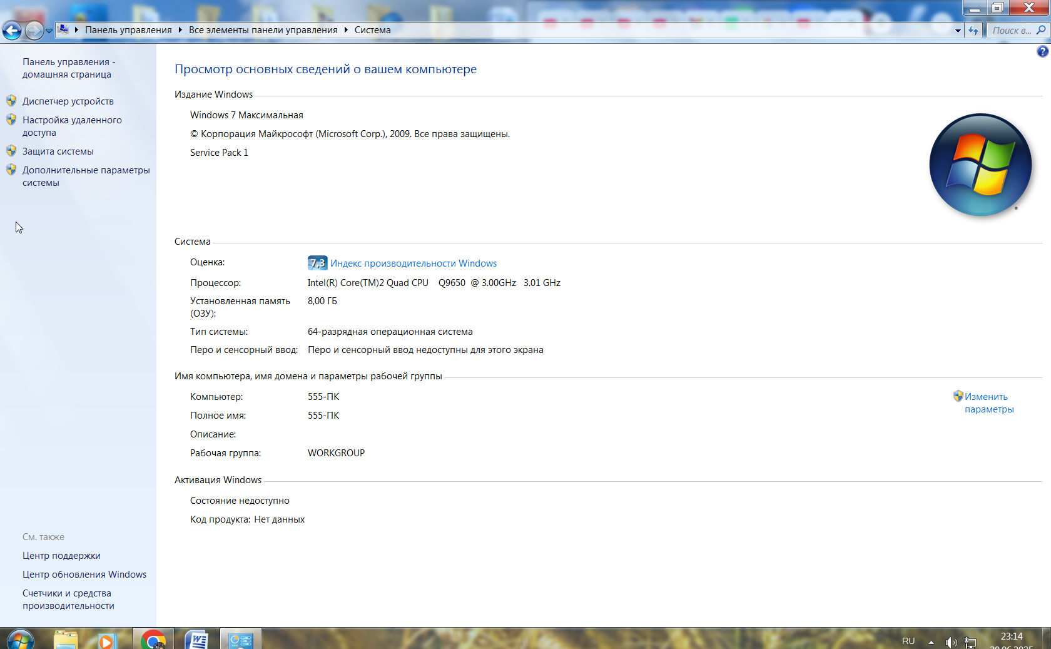Image resolution: width=1051 pixels, height=649 pixels.
Task: Click the RU language indicator
Action: point(908,641)
